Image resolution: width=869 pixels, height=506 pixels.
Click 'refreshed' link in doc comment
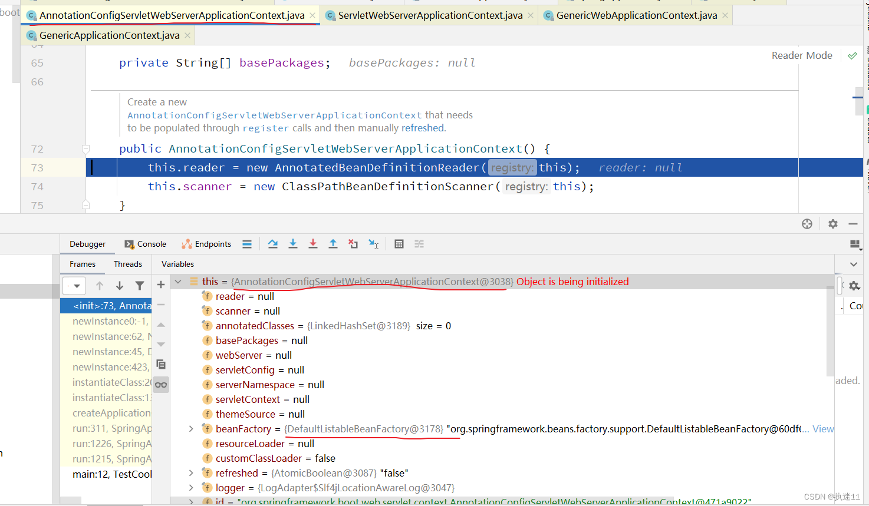click(423, 128)
